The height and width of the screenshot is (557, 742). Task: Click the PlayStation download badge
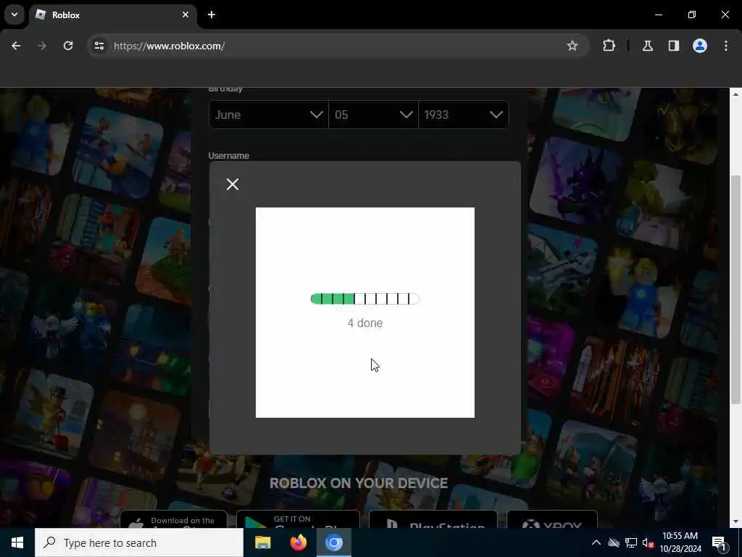tap(433, 519)
